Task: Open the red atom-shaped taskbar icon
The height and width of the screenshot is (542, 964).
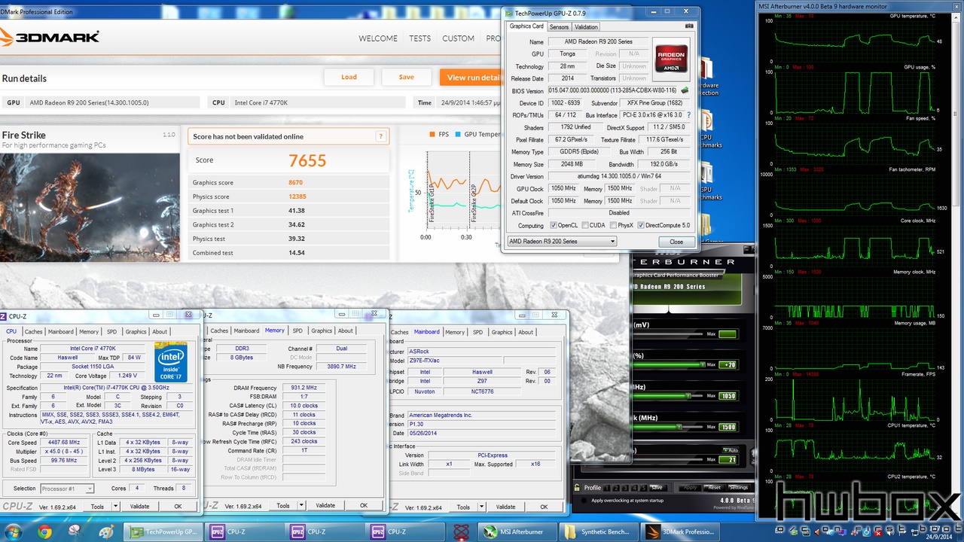Action: coord(461,531)
